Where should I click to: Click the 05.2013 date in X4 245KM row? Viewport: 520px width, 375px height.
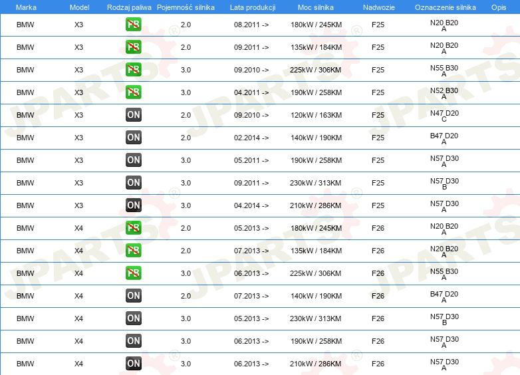[251, 228]
